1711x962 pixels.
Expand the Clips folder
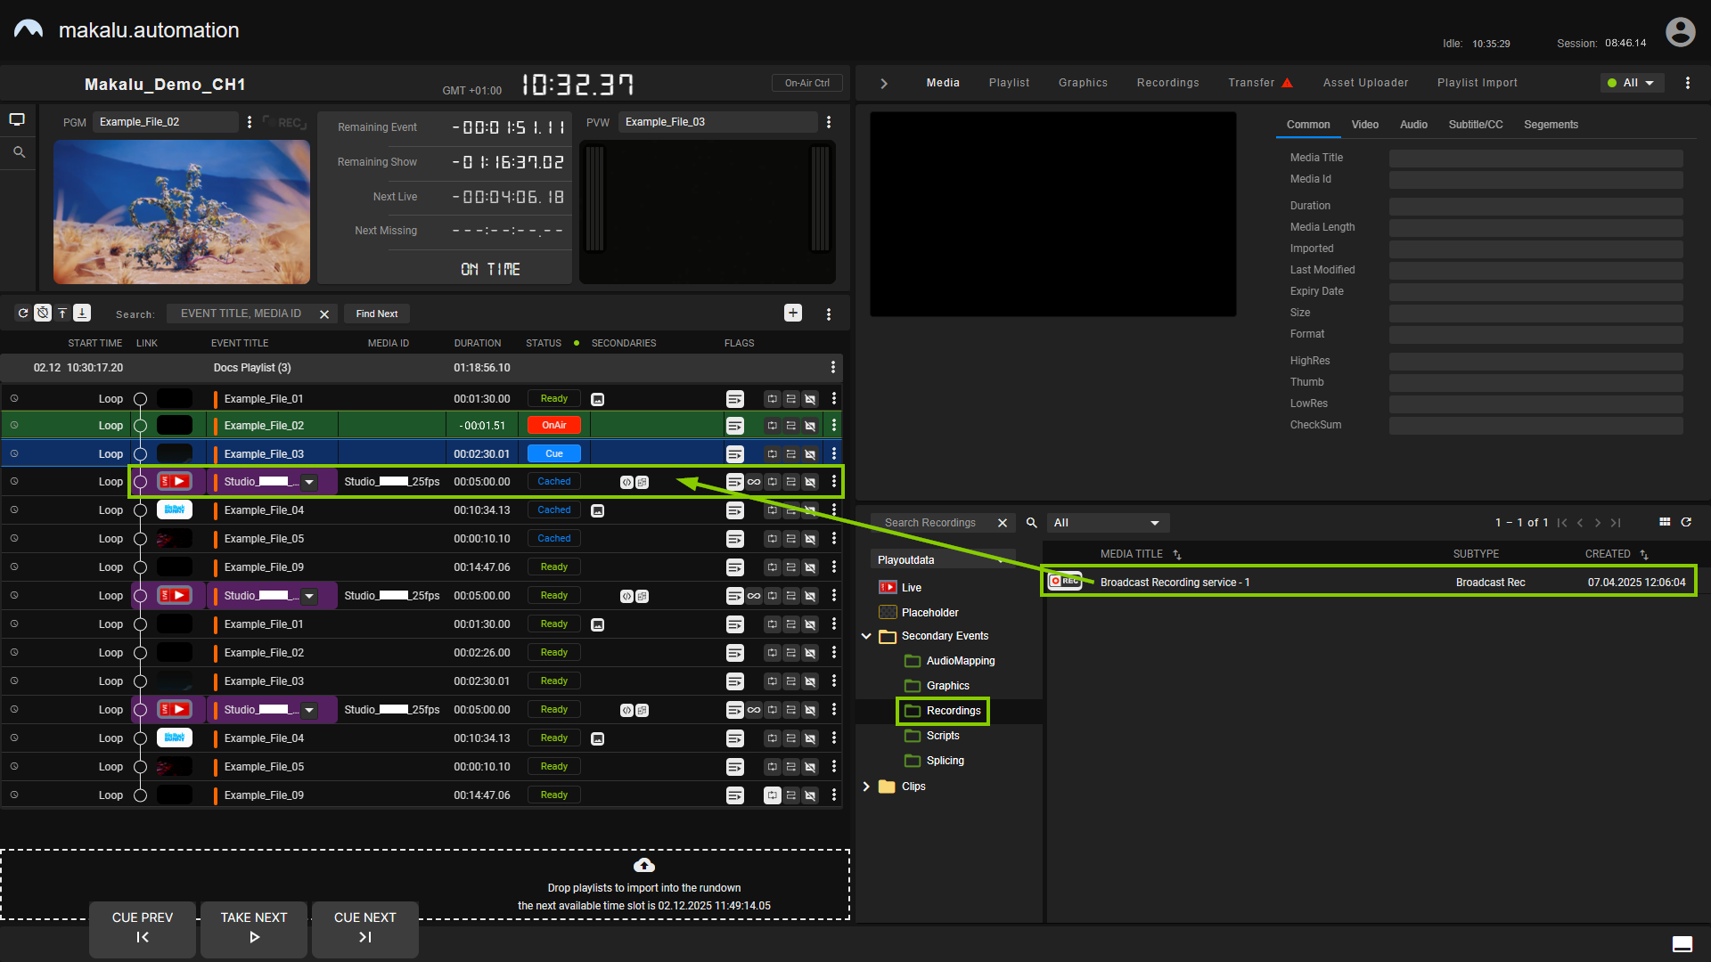865,787
